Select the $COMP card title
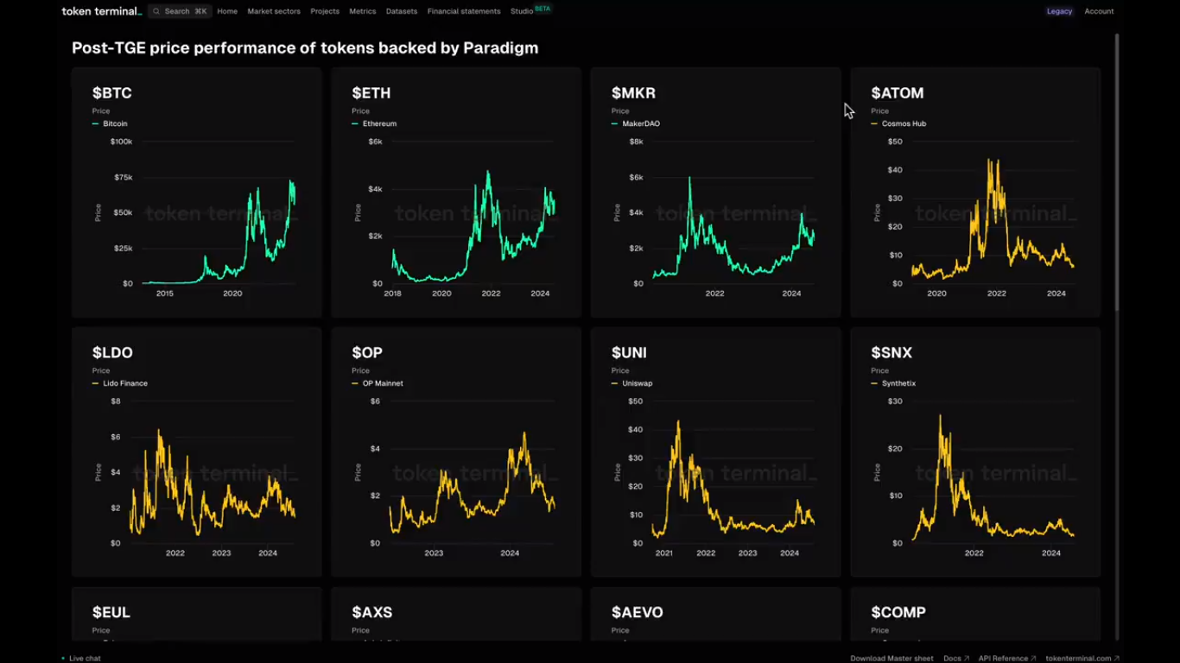 [x=898, y=613]
